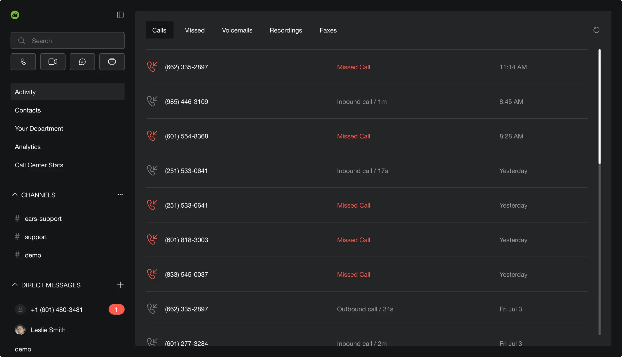This screenshot has height=357, width=622.
Task: Collapse the Channels section chevron
Action: [x=15, y=195]
